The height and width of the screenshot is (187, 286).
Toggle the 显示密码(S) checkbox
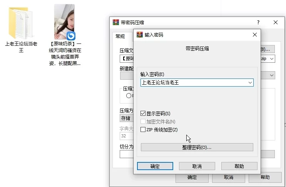pos(143,114)
